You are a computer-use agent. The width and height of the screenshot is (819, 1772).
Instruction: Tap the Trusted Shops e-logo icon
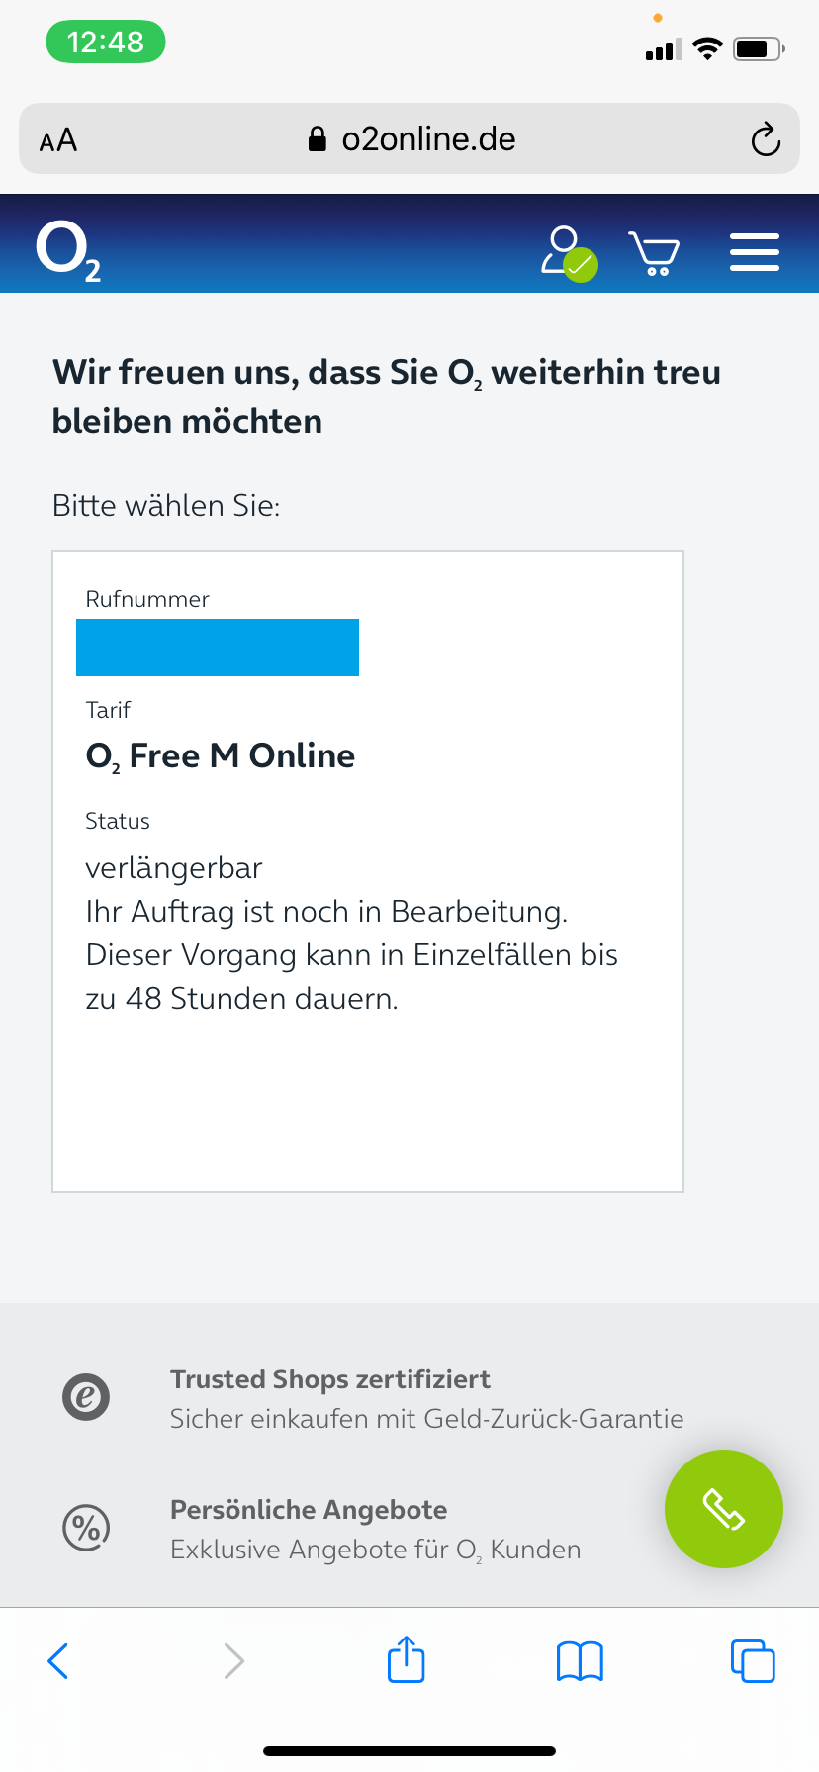(86, 1397)
